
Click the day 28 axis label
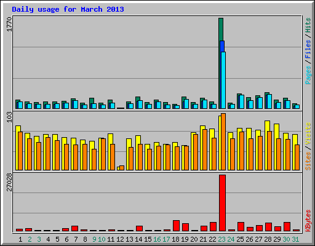268,239
